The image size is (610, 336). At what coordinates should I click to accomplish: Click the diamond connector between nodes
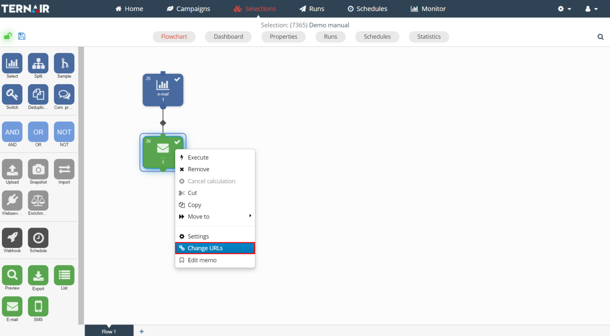[x=163, y=123]
